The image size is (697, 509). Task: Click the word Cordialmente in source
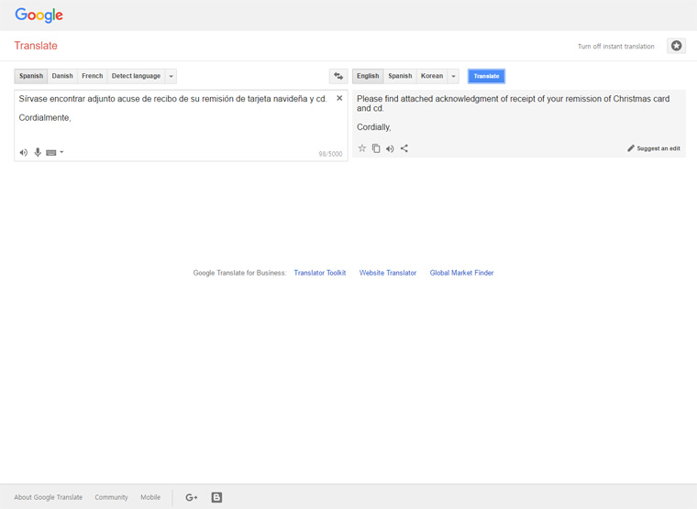(x=45, y=117)
